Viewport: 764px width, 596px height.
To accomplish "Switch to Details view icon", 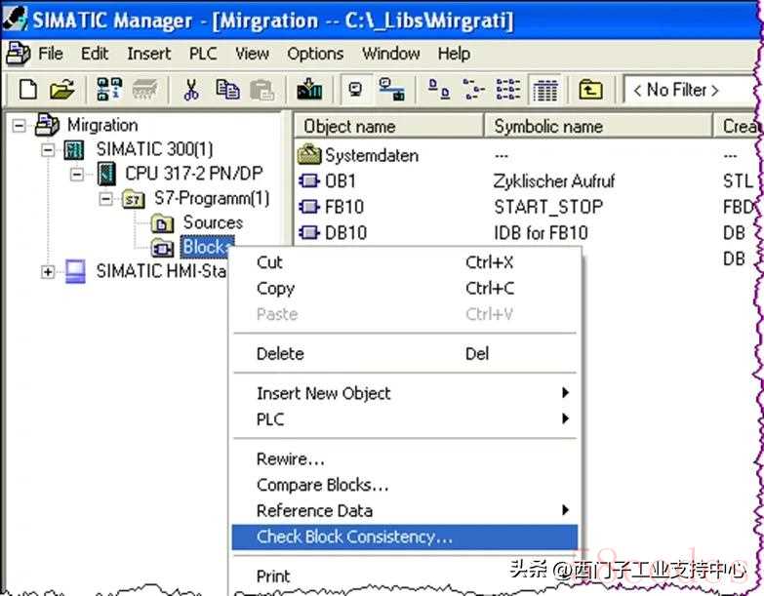I will [x=544, y=90].
